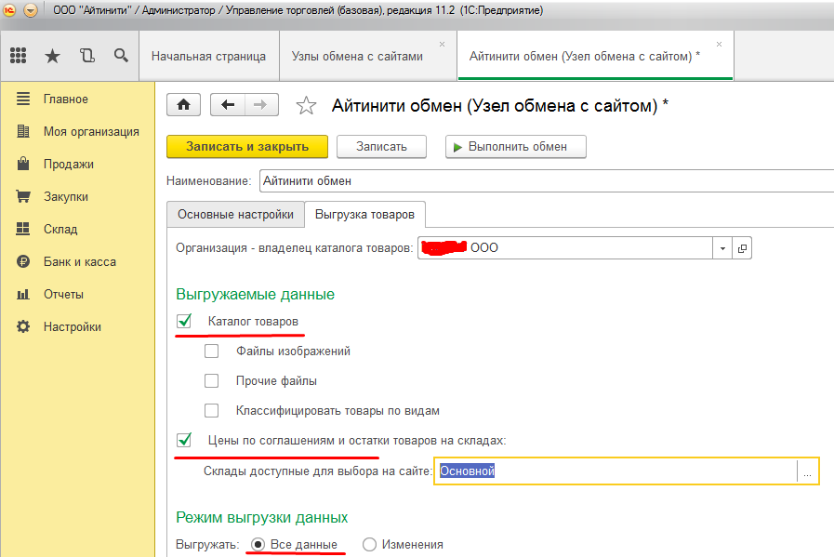The image size is (834, 557).
Task: Open the Закупки section
Action: click(66, 196)
